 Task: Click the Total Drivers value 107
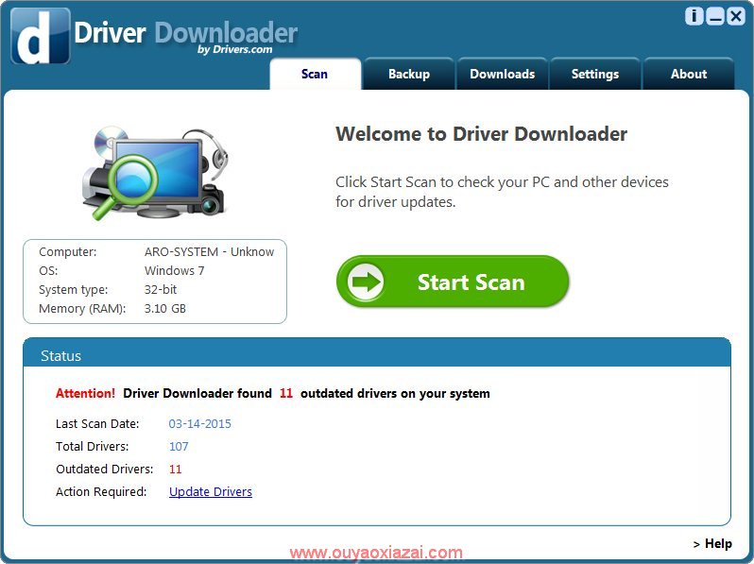(x=179, y=446)
